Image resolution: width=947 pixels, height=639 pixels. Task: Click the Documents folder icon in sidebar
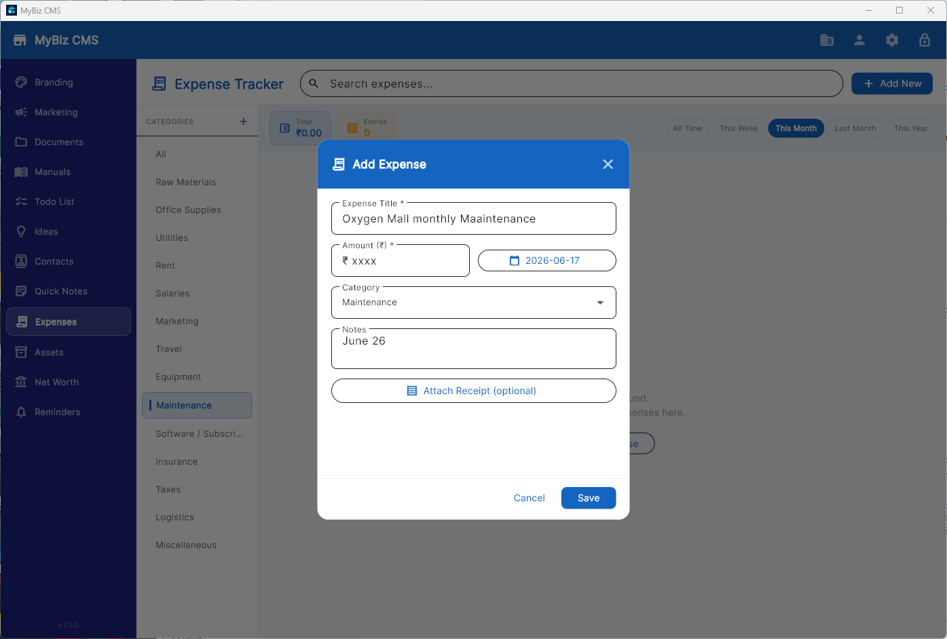pos(21,142)
